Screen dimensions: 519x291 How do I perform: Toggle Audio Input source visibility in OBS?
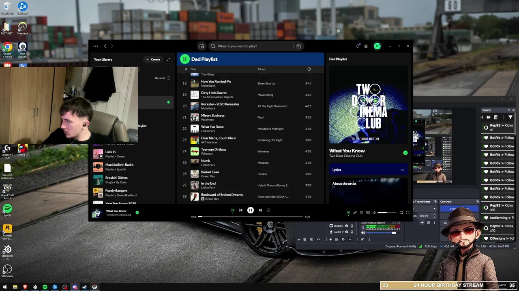[346, 232]
